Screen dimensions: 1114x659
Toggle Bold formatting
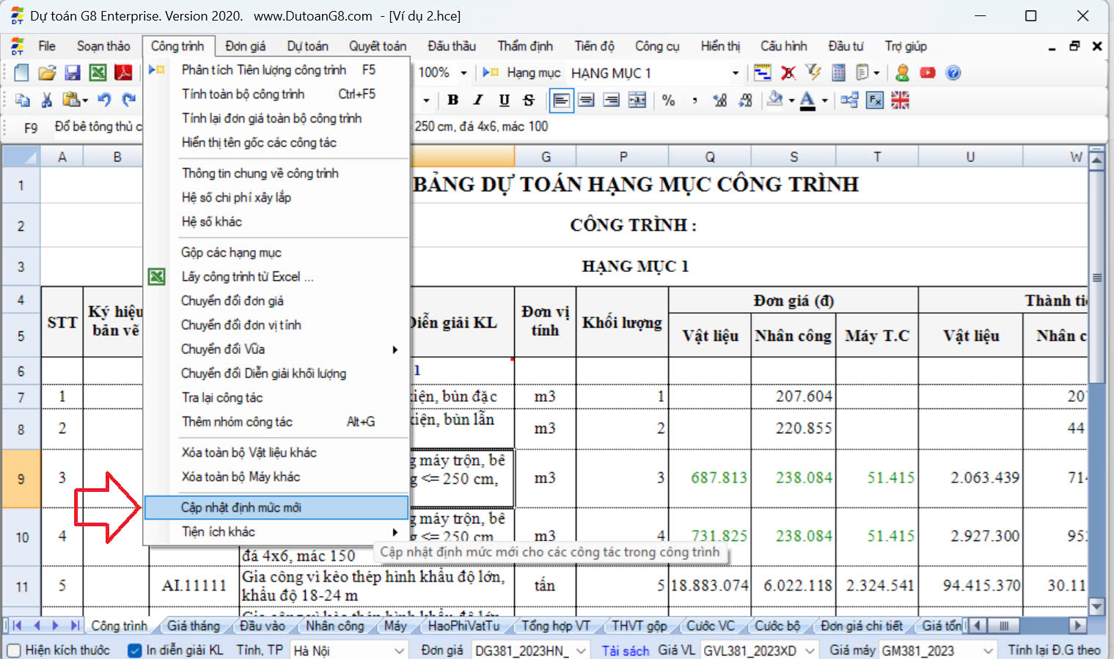click(453, 100)
